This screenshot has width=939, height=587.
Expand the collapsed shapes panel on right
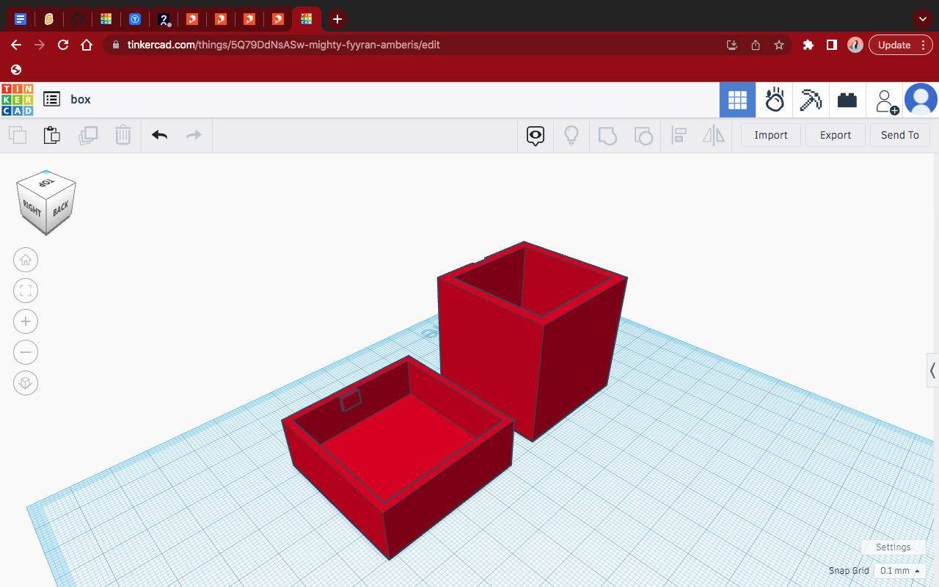pyautogui.click(x=932, y=371)
